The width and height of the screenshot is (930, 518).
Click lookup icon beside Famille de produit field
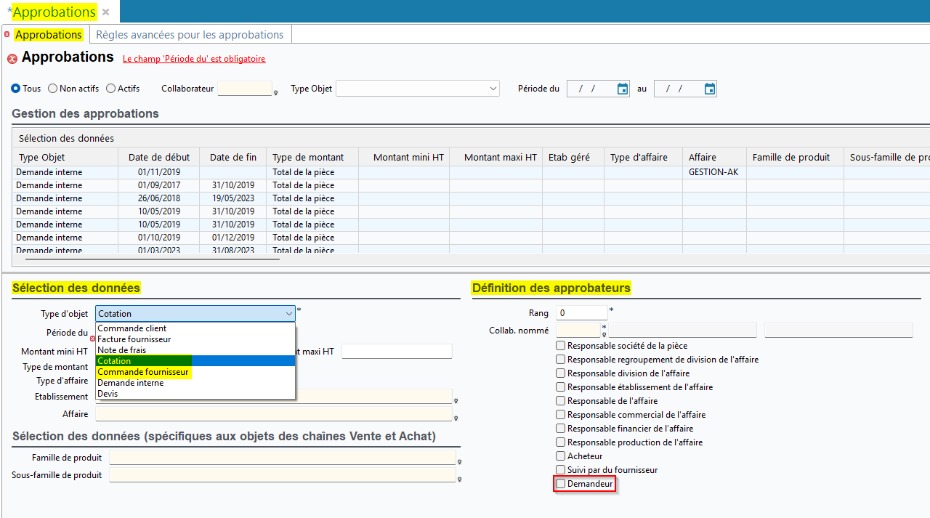pyautogui.click(x=459, y=461)
